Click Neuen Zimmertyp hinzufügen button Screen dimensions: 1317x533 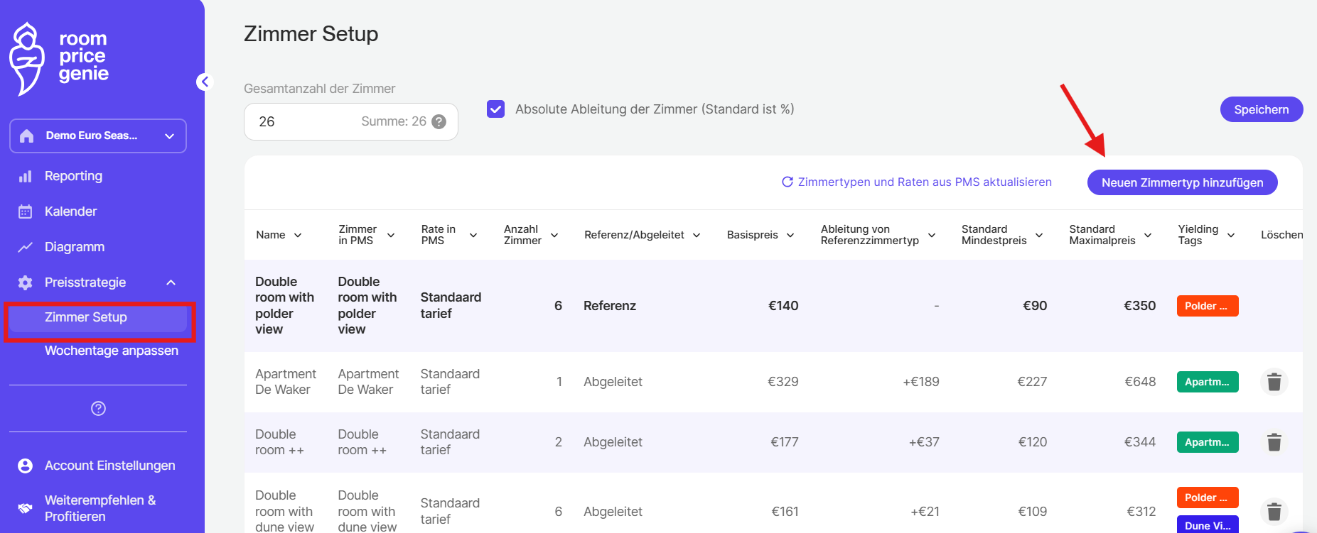tap(1182, 182)
